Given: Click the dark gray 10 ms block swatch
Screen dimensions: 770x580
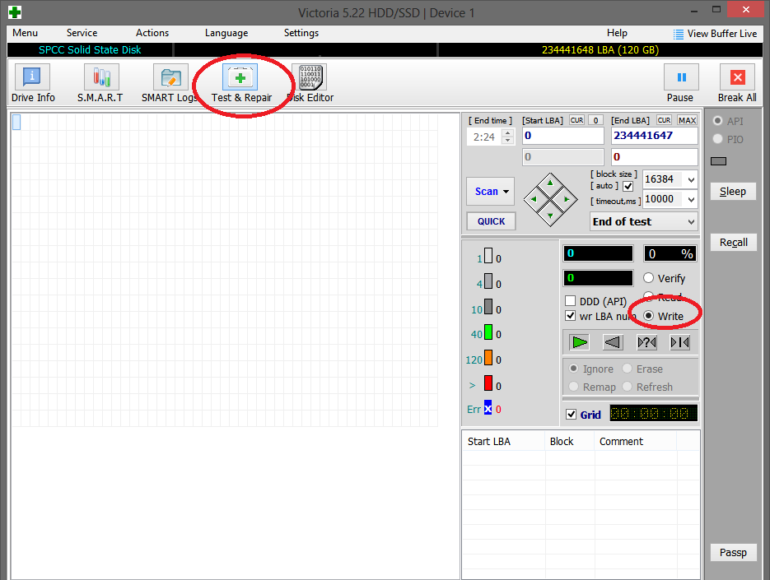Looking at the screenshot, I should (488, 307).
